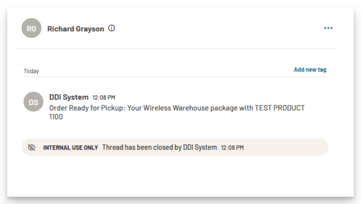Add a new tag to the thread
The image size is (361, 204).
point(310,70)
